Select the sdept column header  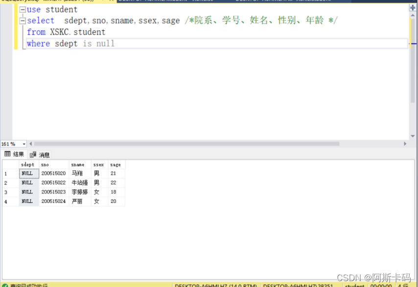click(x=29, y=165)
